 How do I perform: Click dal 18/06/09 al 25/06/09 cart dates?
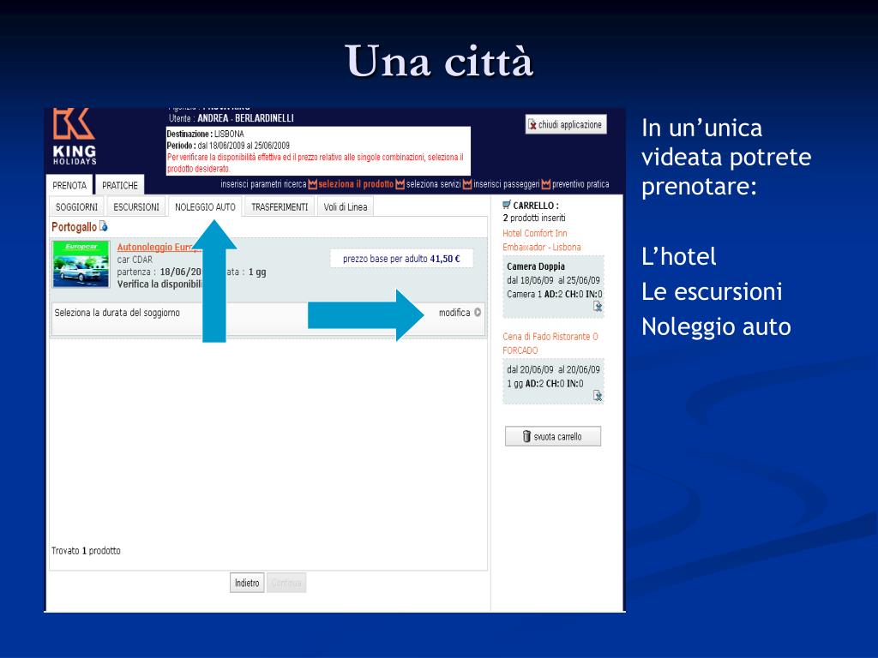pos(553,280)
